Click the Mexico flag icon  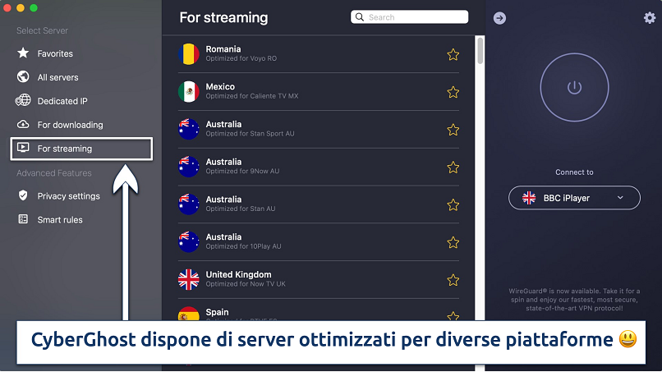pyautogui.click(x=189, y=92)
